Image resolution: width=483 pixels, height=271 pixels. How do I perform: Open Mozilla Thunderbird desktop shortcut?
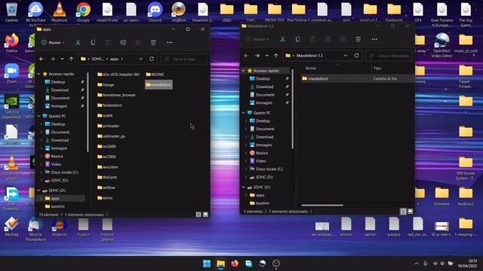pos(35,229)
